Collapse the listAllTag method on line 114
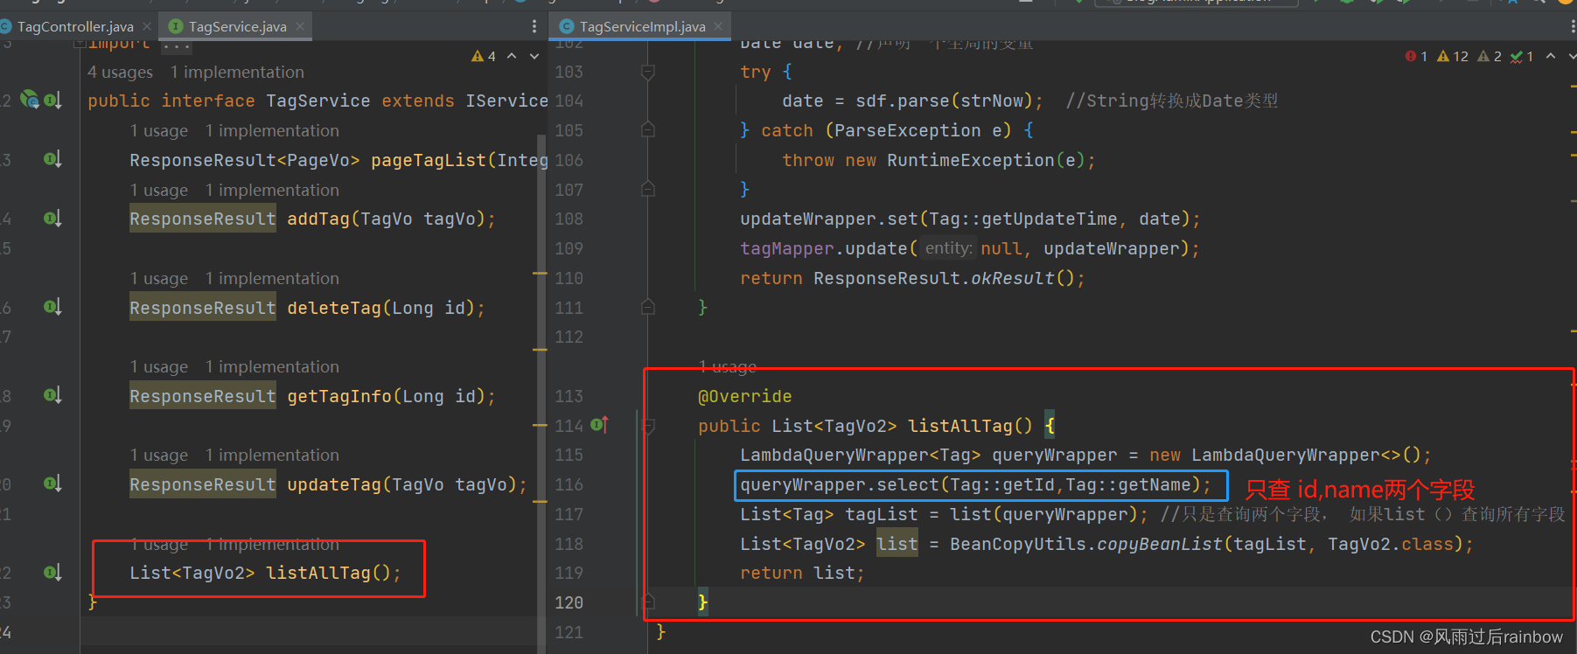Screen dimensions: 1577x654 click(648, 426)
